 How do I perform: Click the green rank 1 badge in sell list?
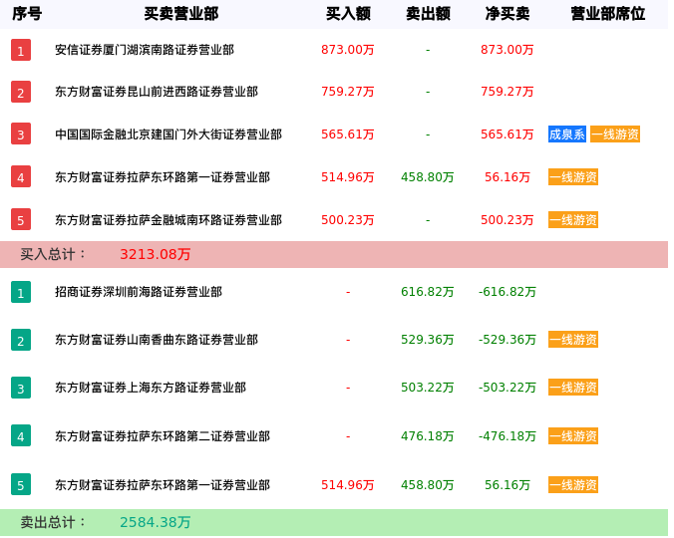(21, 292)
